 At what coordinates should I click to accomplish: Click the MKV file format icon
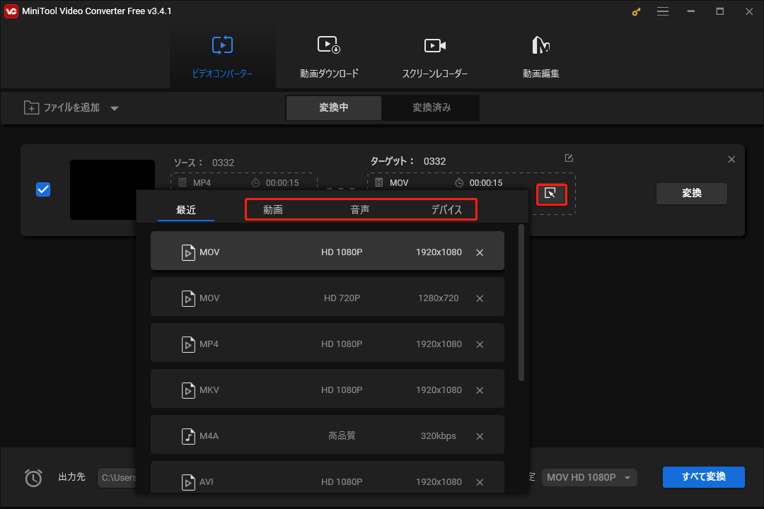[188, 390]
